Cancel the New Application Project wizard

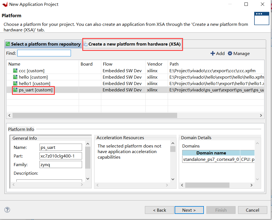click(x=253, y=210)
